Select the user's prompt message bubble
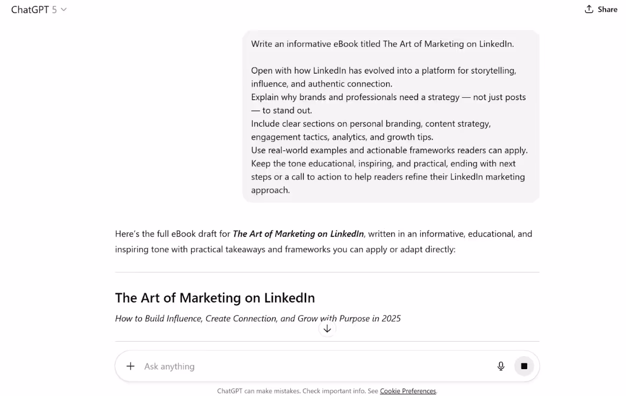The image size is (626, 396). pyautogui.click(x=391, y=117)
